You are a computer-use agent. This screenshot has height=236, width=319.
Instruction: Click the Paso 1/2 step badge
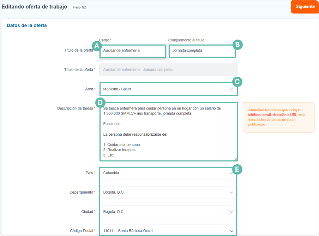79,7
